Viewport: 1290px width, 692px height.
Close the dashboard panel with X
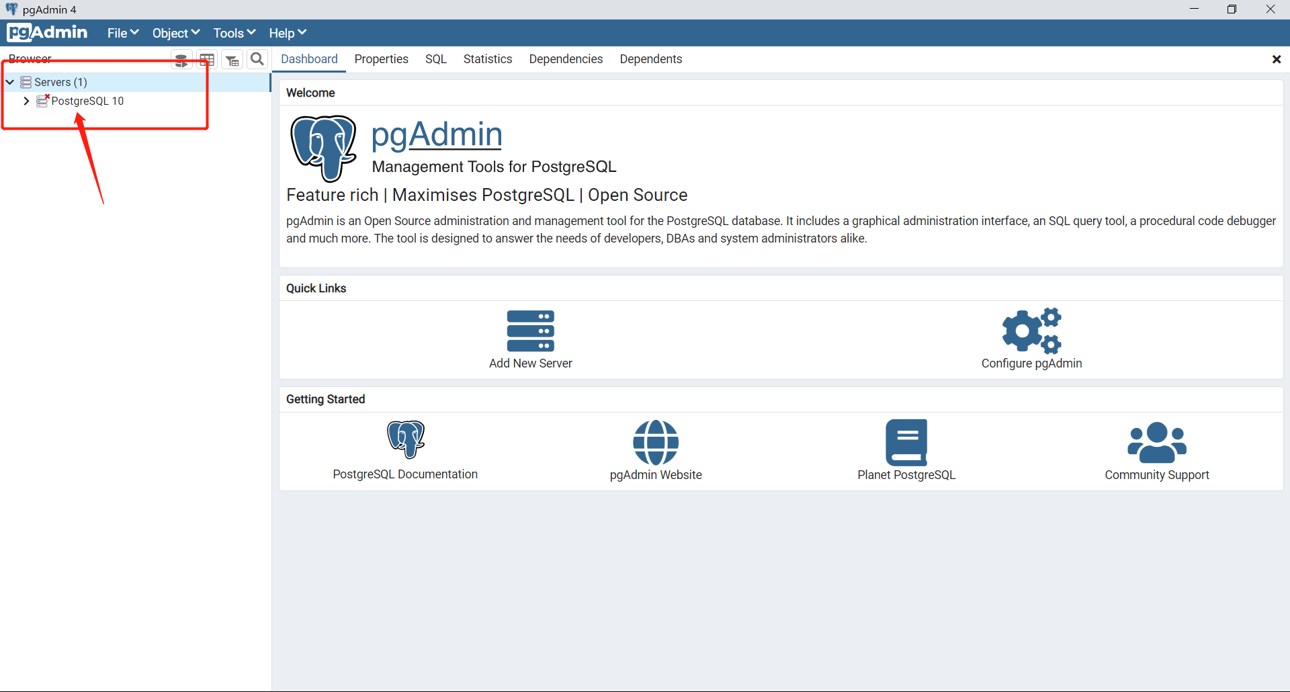[x=1277, y=59]
